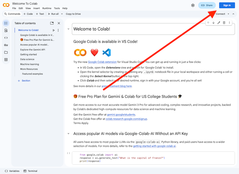
Task: Open the Files folder icon in sidebar
Action: [x=6, y=52]
